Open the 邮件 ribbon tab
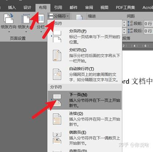 (73, 8)
